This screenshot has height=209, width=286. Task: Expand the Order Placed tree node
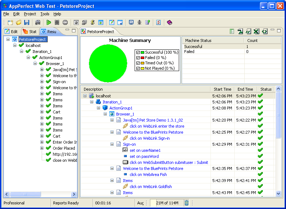[42, 148]
